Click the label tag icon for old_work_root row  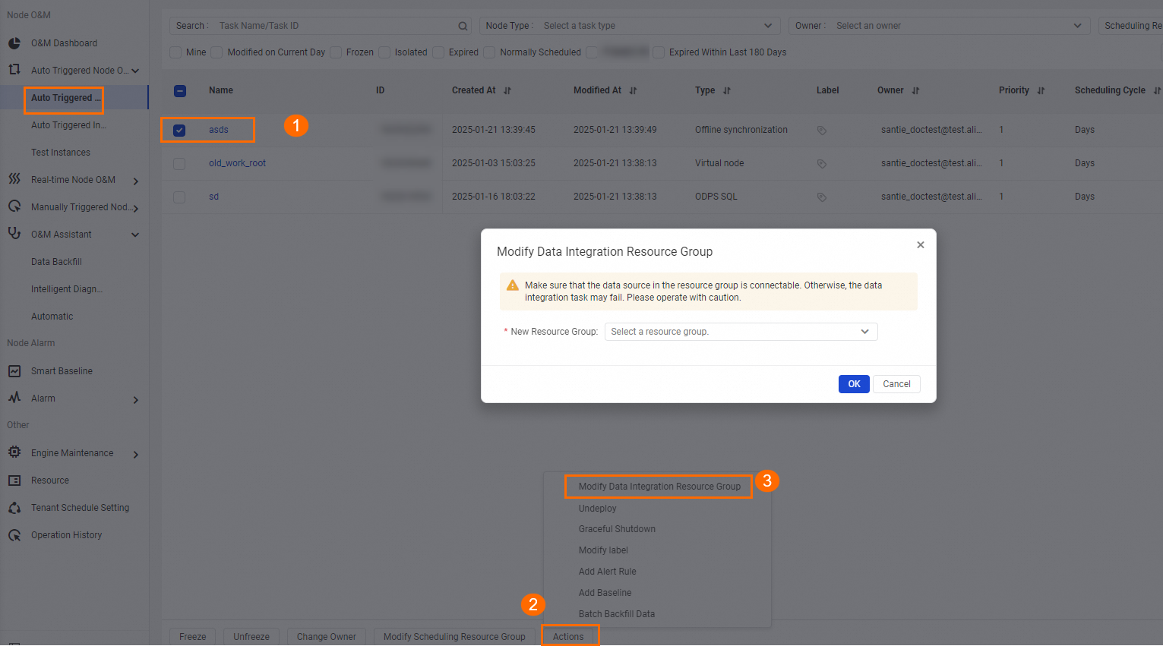tap(821, 164)
